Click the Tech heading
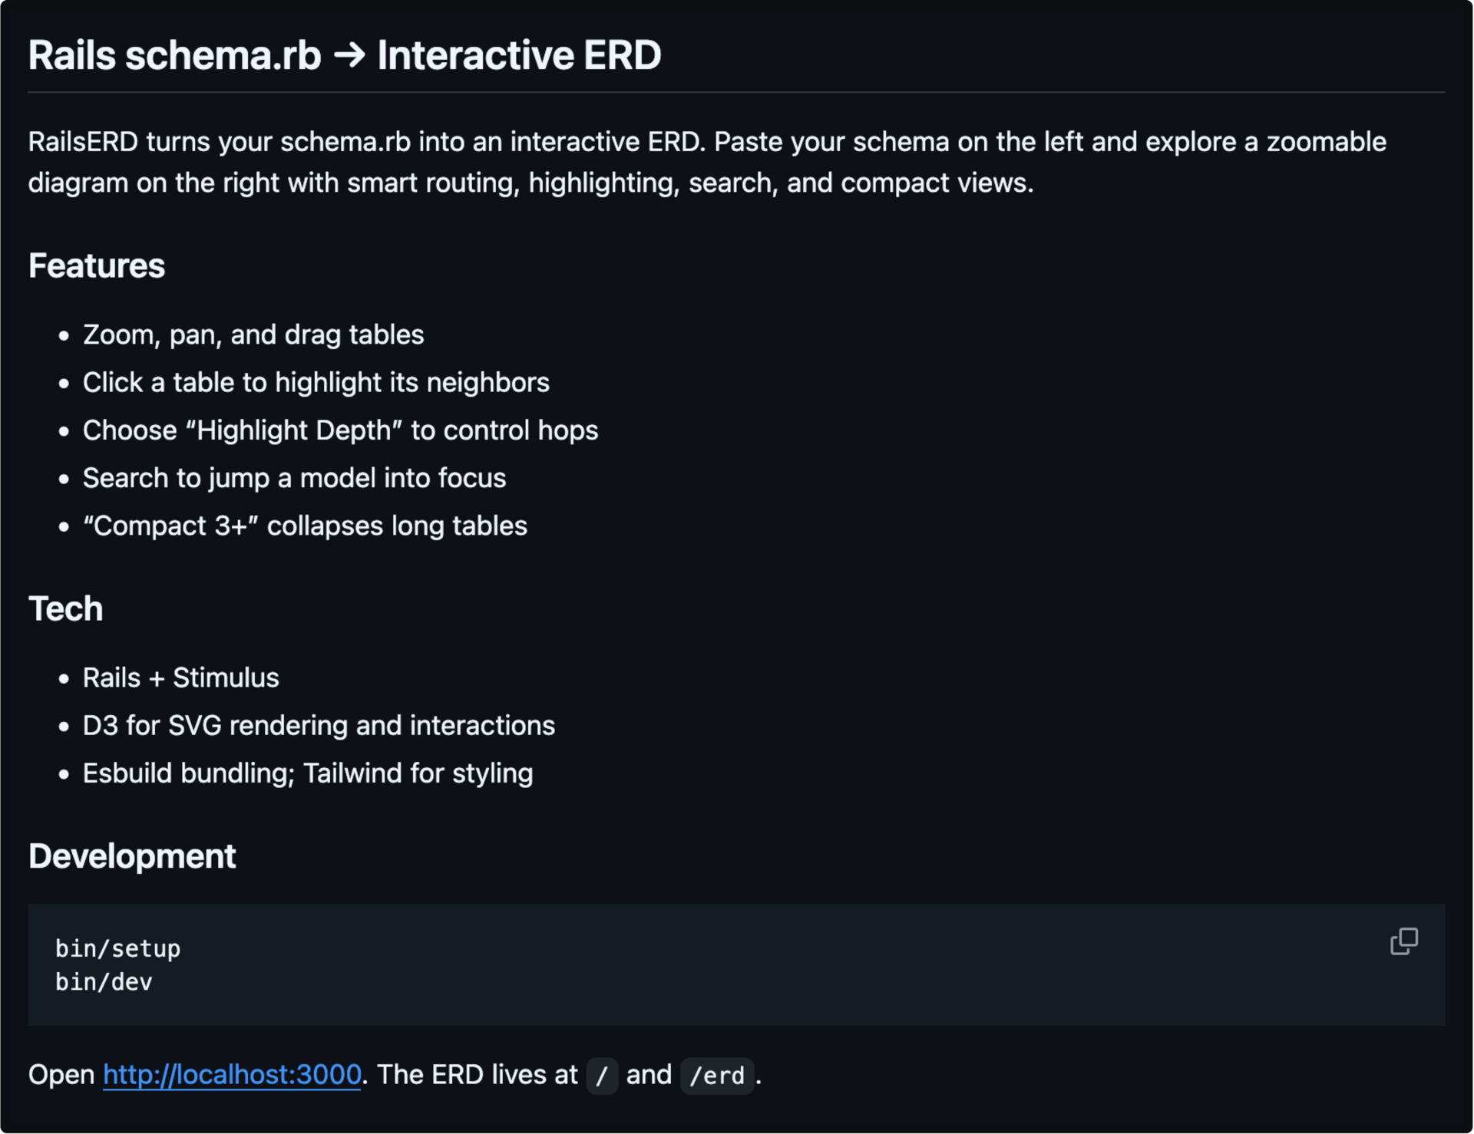Screen dimensions: 1474x1134 (x=66, y=609)
